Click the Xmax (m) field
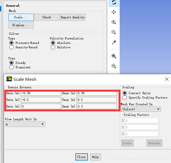The height and width of the screenshot is (163, 171). [97, 93]
